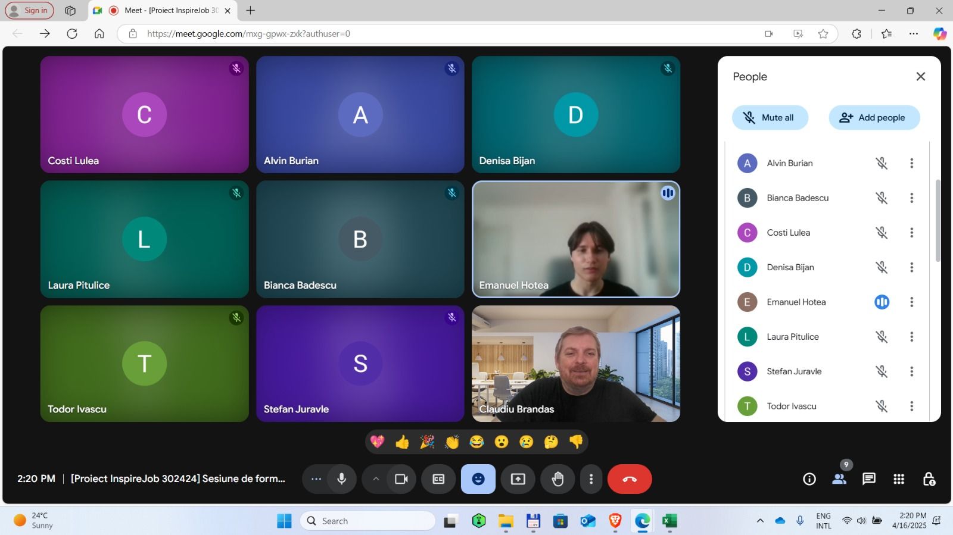Select Costi Lulea's tile
953x535 pixels.
[144, 114]
